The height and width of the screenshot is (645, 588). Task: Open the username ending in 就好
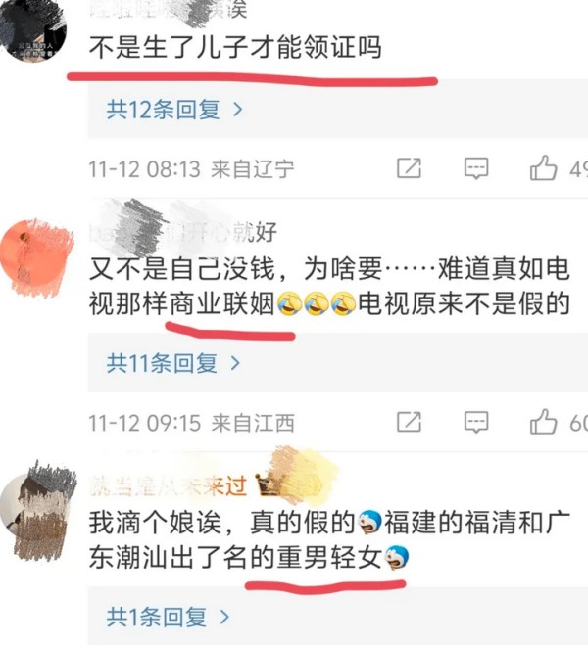coord(183,231)
